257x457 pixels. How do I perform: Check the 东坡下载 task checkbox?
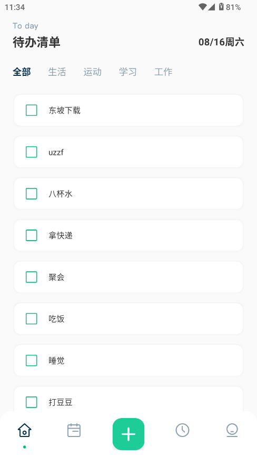tap(32, 110)
